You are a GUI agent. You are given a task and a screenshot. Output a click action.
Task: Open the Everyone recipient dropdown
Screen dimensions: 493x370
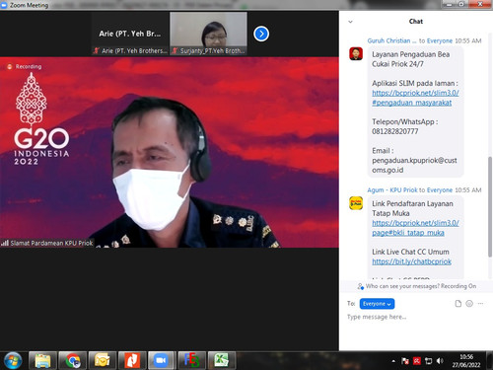pos(377,304)
